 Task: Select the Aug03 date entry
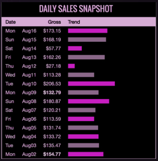pyautogui.click(x=29, y=146)
